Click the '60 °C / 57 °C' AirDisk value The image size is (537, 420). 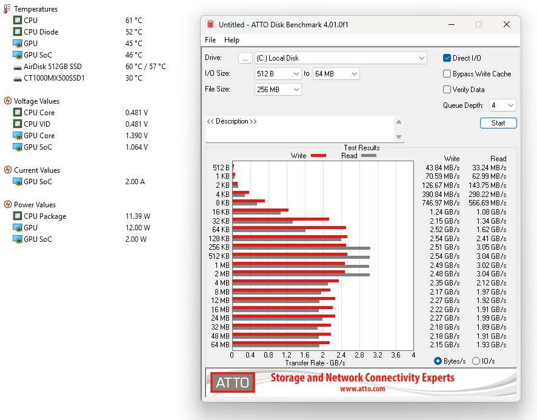pos(145,67)
